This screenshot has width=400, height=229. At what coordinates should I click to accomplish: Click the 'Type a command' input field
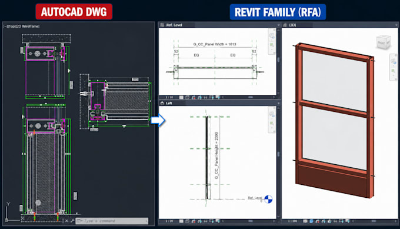pos(112,221)
